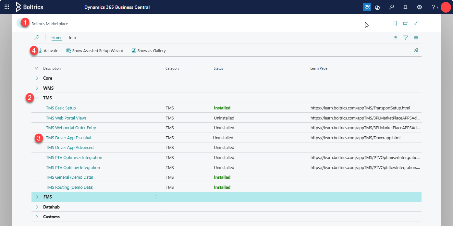
Task: Select the TMS Routing (Demo Data) row
Action: [226, 187]
